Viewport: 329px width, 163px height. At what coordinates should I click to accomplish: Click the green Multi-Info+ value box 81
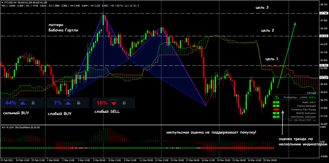[x=276, y=102]
